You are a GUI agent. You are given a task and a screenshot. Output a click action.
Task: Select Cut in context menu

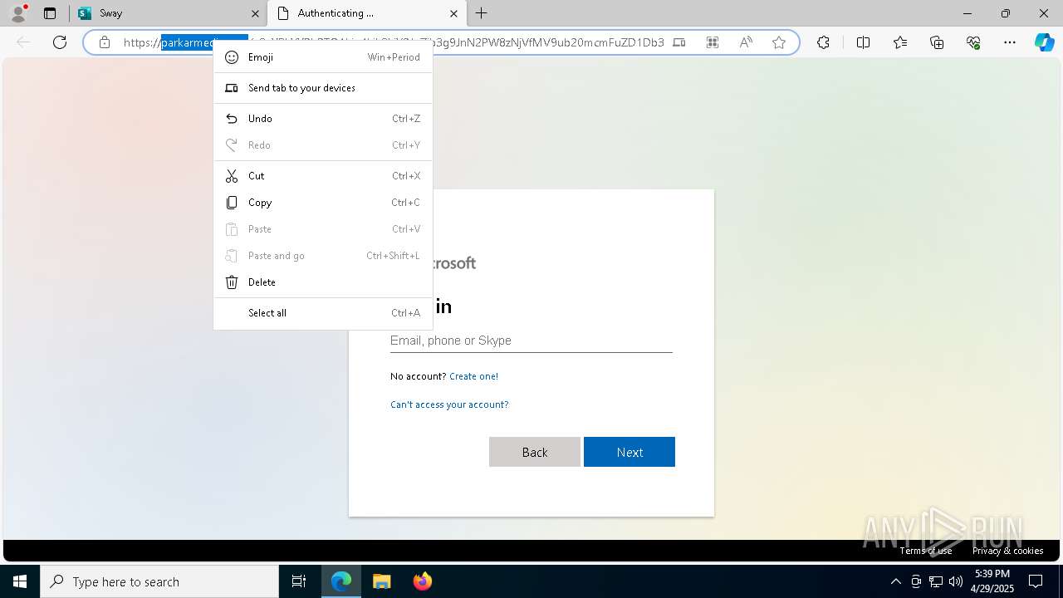click(323, 176)
